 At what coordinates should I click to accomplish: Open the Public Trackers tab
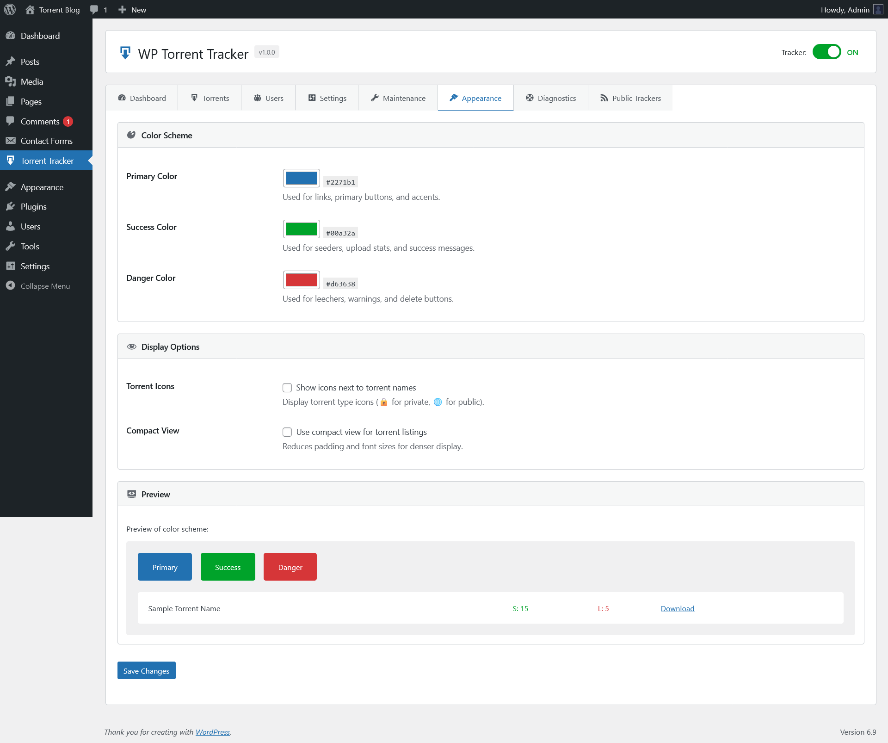[x=630, y=98]
